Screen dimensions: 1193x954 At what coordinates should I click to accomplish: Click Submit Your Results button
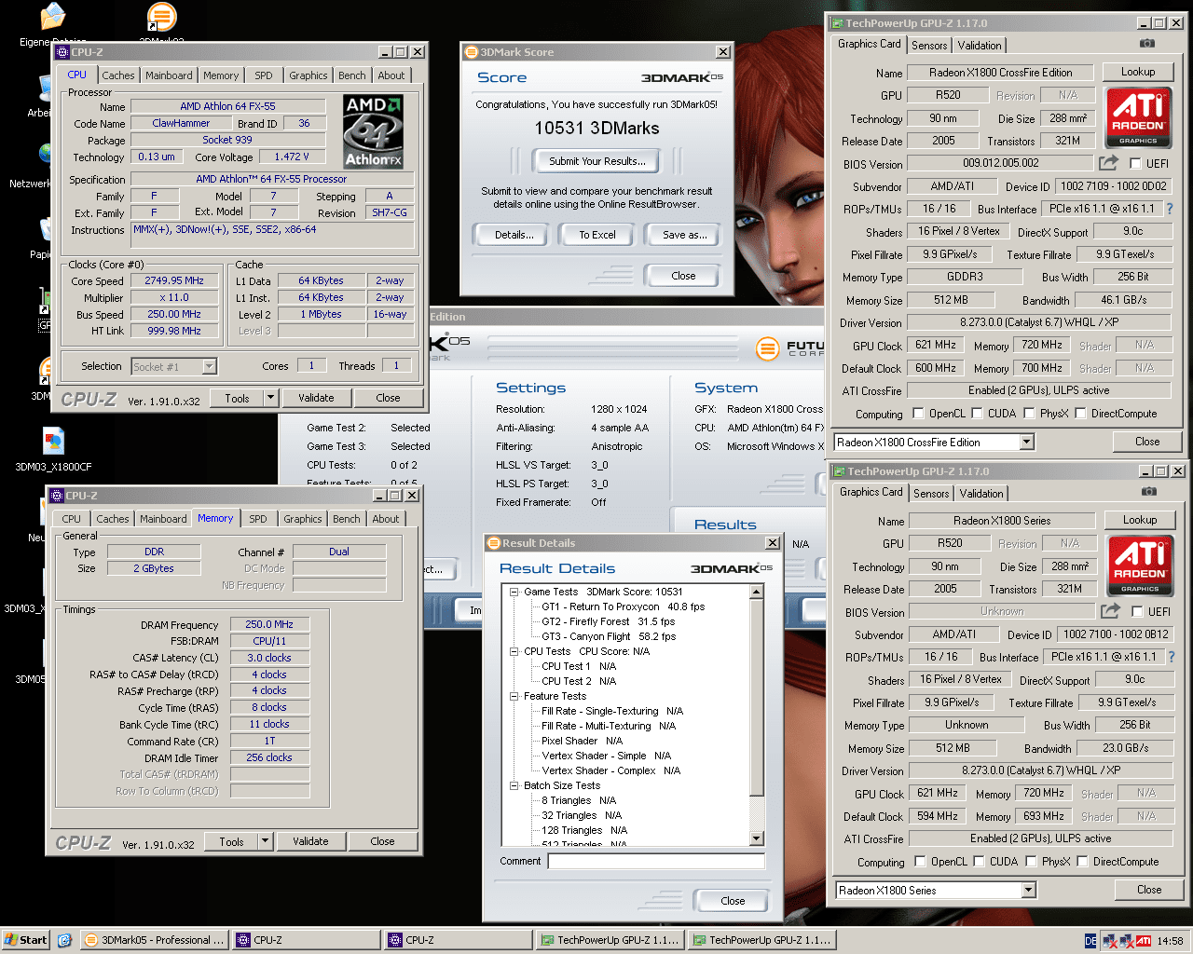[x=596, y=161]
